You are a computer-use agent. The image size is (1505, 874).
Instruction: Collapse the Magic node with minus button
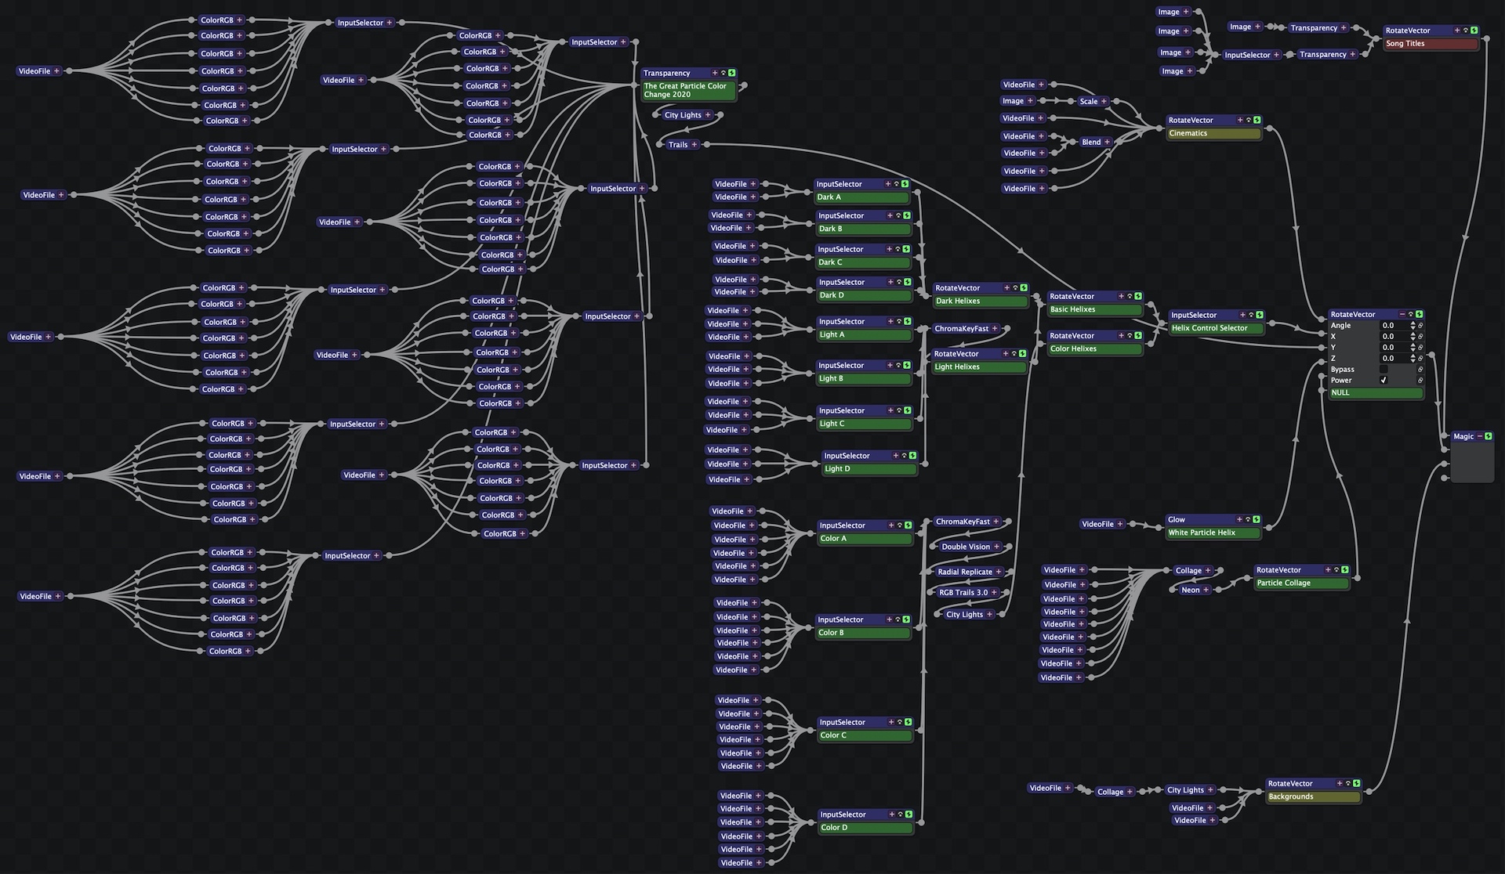pyautogui.click(x=1480, y=436)
